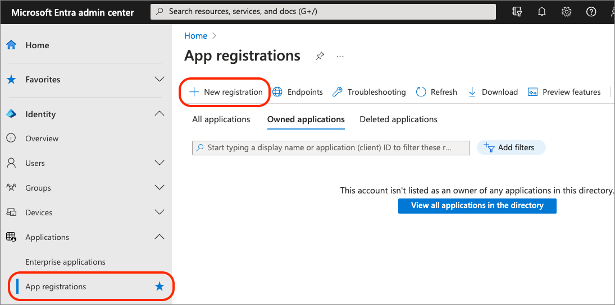Click View all applications in the directory

tap(477, 206)
